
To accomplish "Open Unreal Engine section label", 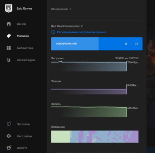I will pos(26,60).
